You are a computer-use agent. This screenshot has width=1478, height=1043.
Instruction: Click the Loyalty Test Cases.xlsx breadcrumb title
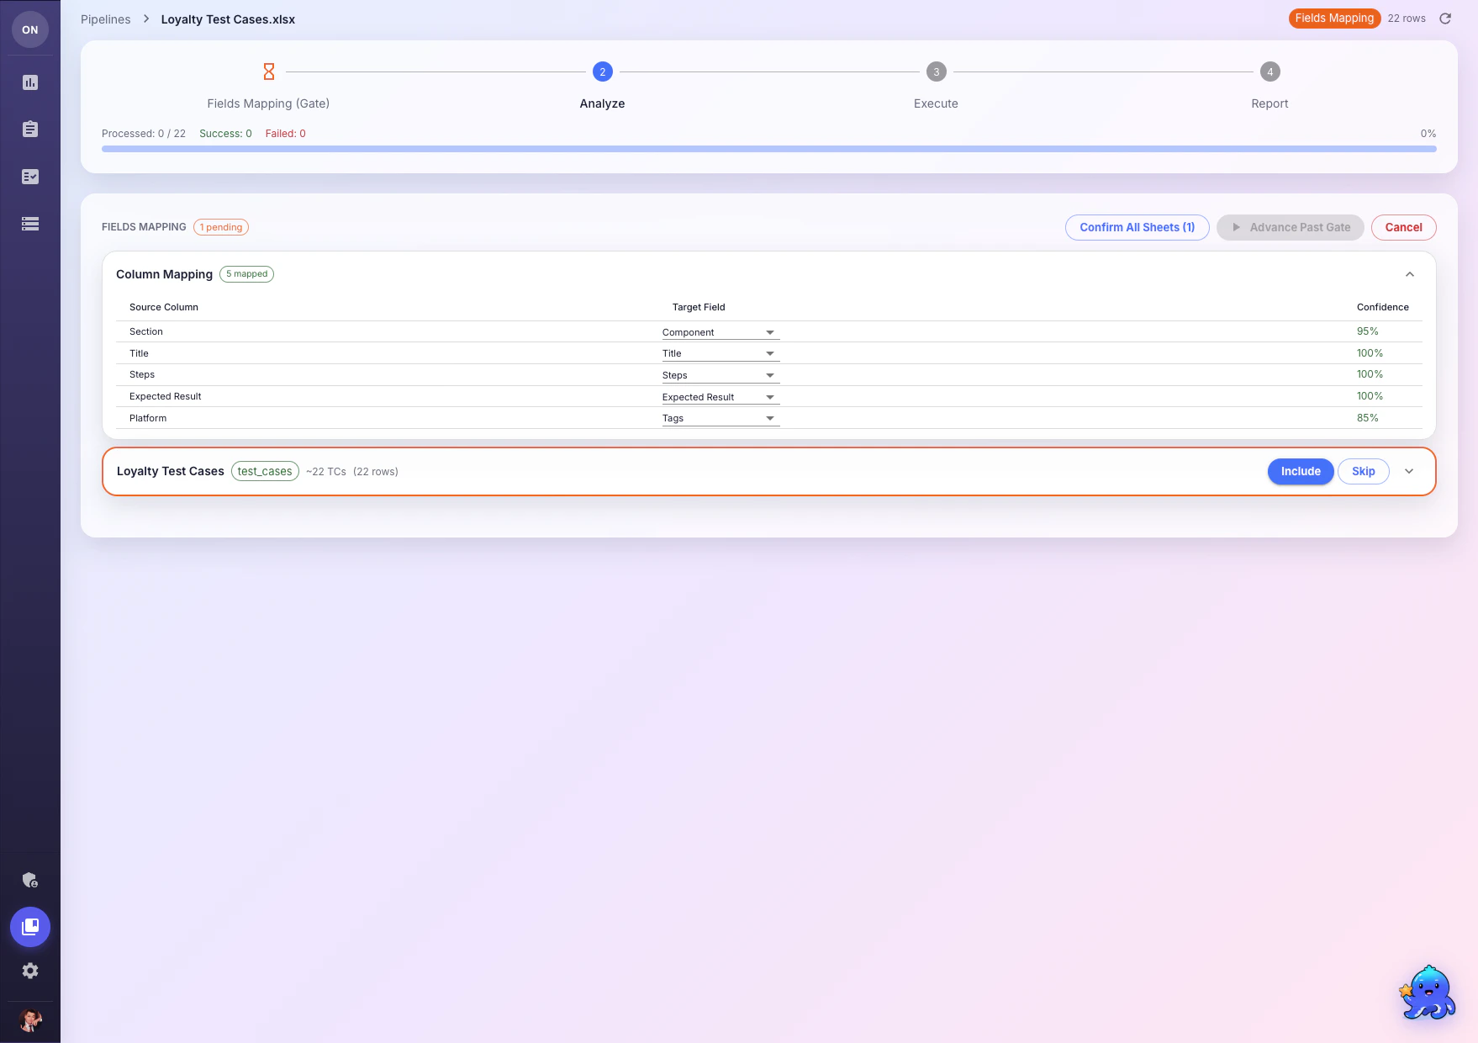[228, 19]
